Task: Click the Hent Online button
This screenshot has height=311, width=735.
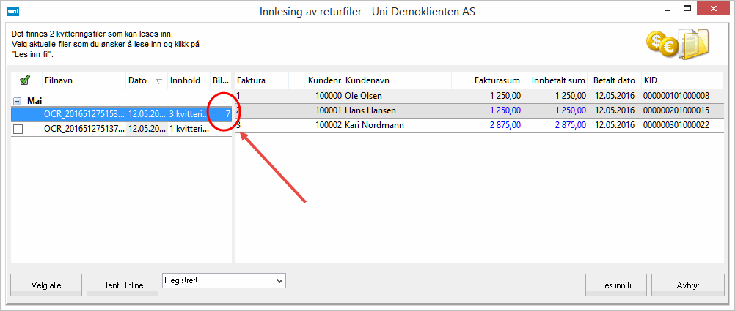Action: point(121,285)
